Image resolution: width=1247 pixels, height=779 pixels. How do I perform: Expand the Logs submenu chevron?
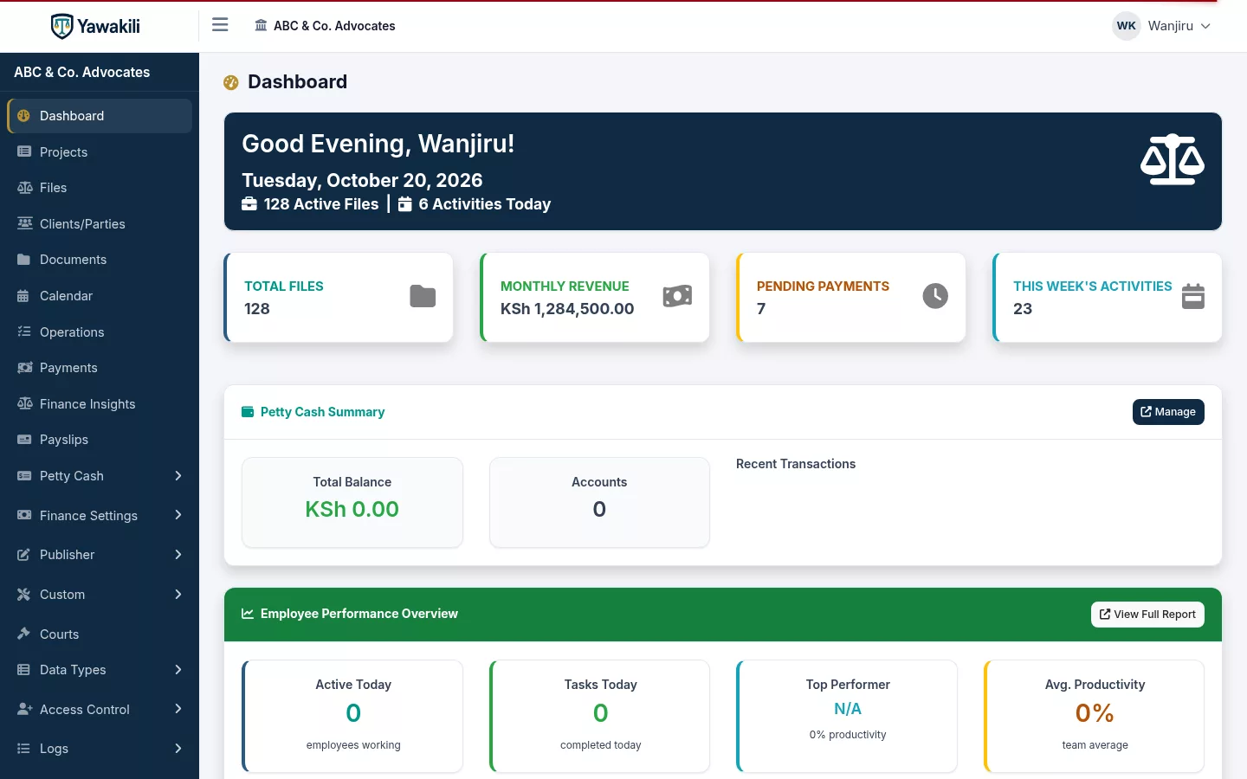(x=178, y=748)
